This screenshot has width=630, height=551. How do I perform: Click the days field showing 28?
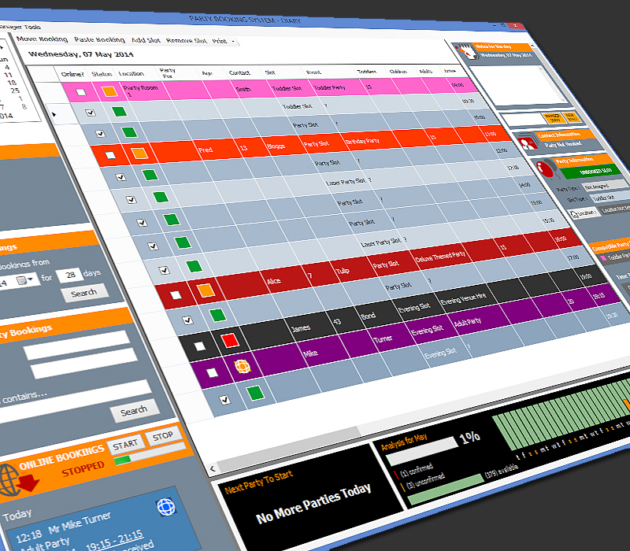pyautogui.click(x=69, y=275)
